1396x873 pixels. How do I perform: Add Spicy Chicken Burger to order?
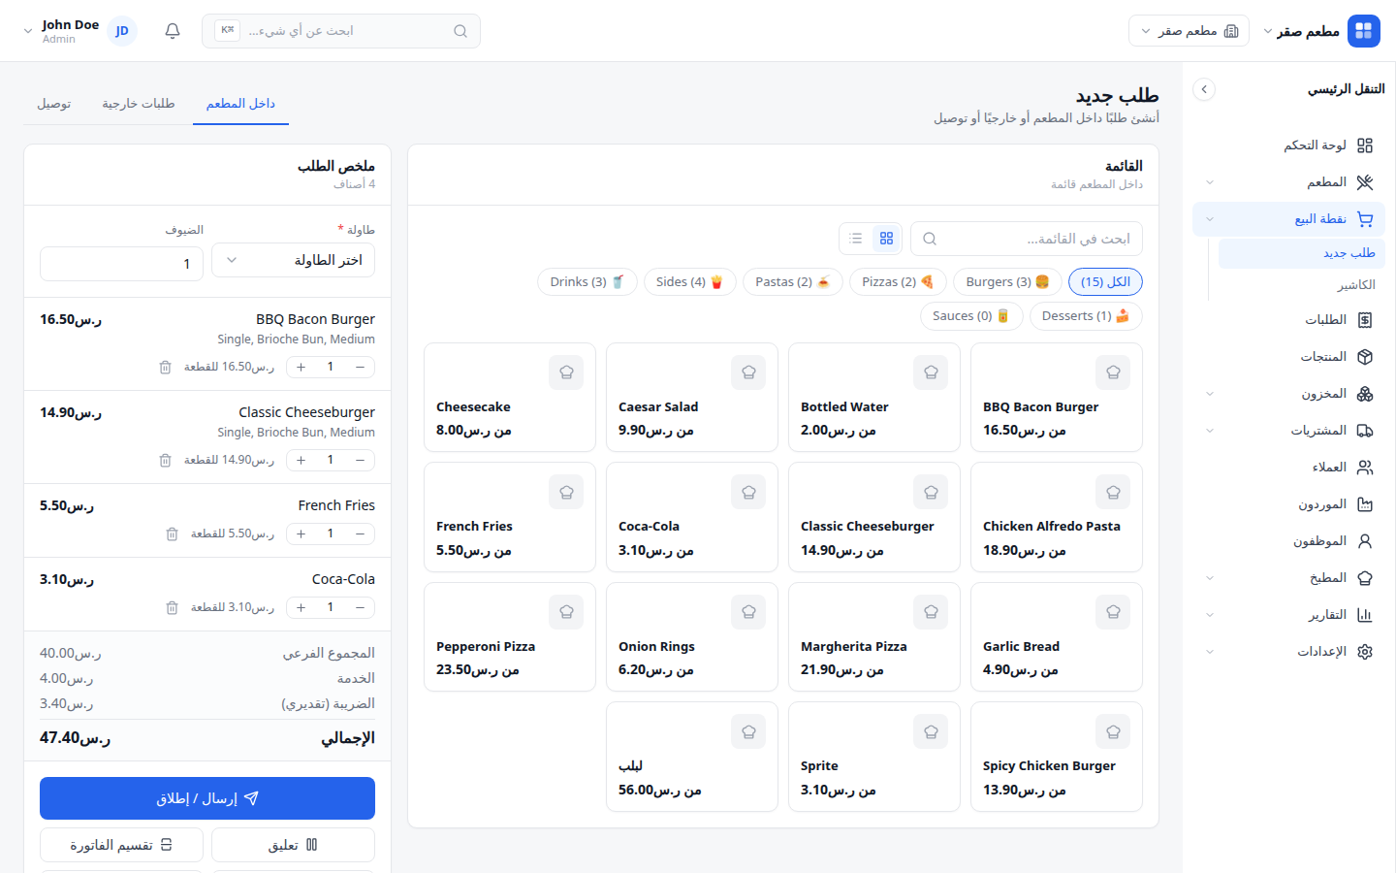1057,757
